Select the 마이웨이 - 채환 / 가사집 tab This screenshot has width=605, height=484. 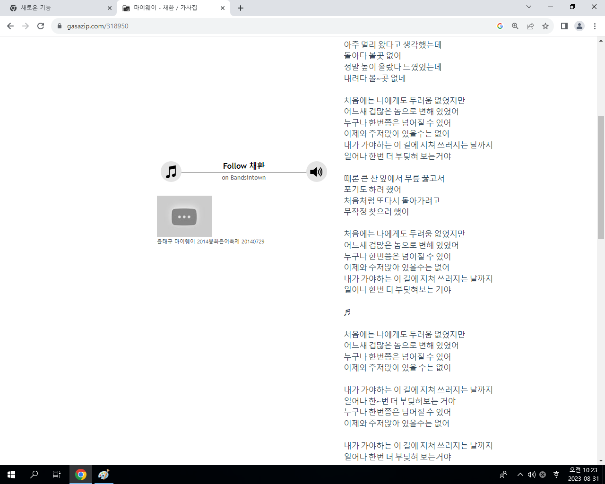(x=173, y=8)
